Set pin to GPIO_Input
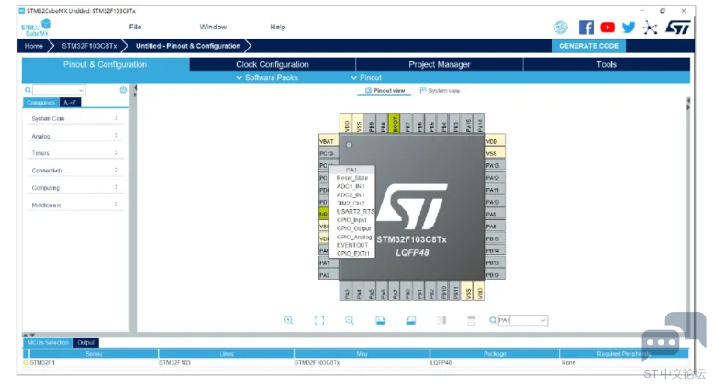Viewport: 714px width, 388px height. 351,220
